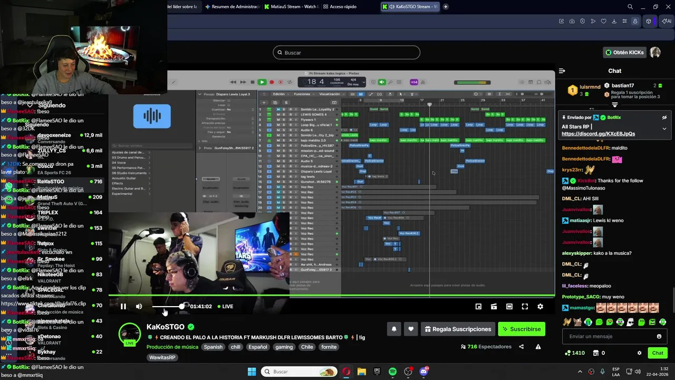Click browser edit page icon
The height and width of the screenshot is (380, 675).
562,21
